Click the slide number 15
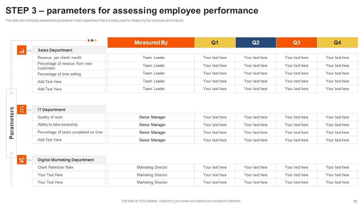363x204 pixels. tap(355, 201)
